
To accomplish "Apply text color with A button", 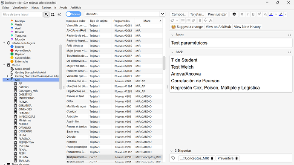I will pos(271,14).
